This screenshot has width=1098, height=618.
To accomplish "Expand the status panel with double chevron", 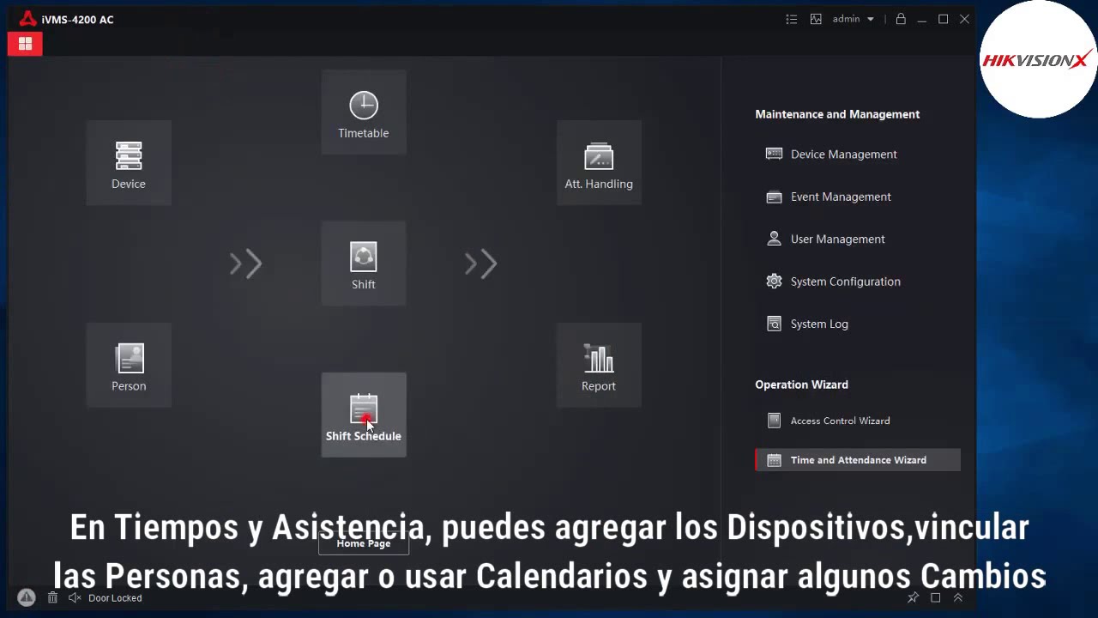I will [958, 597].
